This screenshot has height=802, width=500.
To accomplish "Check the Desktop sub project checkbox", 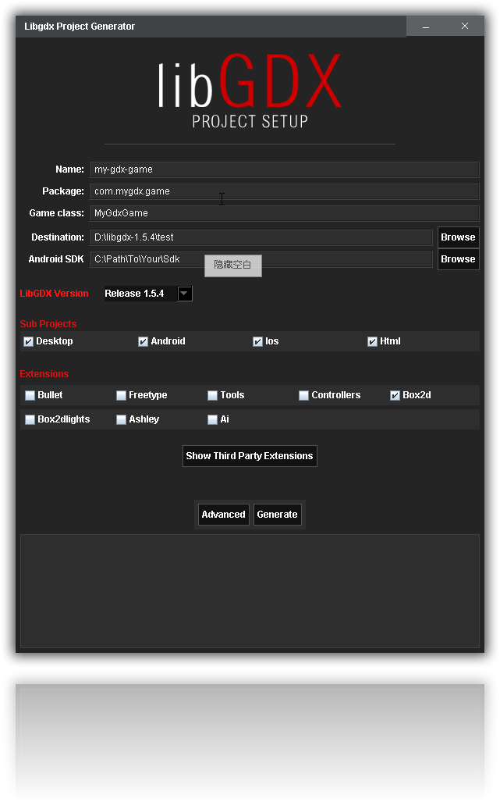I will point(29,342).
